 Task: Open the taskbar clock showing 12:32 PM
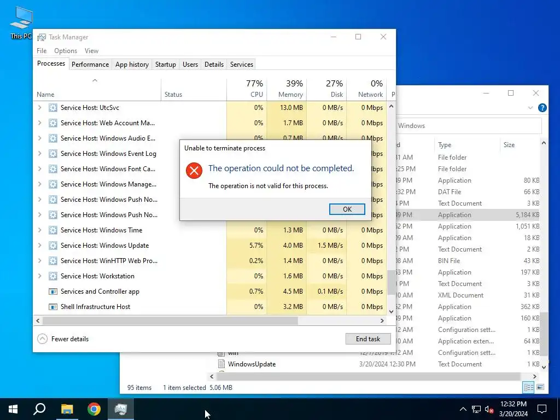[x=513, y=409]
